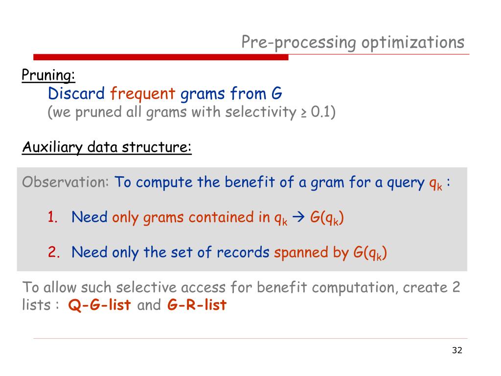The width and height of the screenshot is (501, 376).
Task: Click the bold G-R-list term
Action: pos(197,305)
